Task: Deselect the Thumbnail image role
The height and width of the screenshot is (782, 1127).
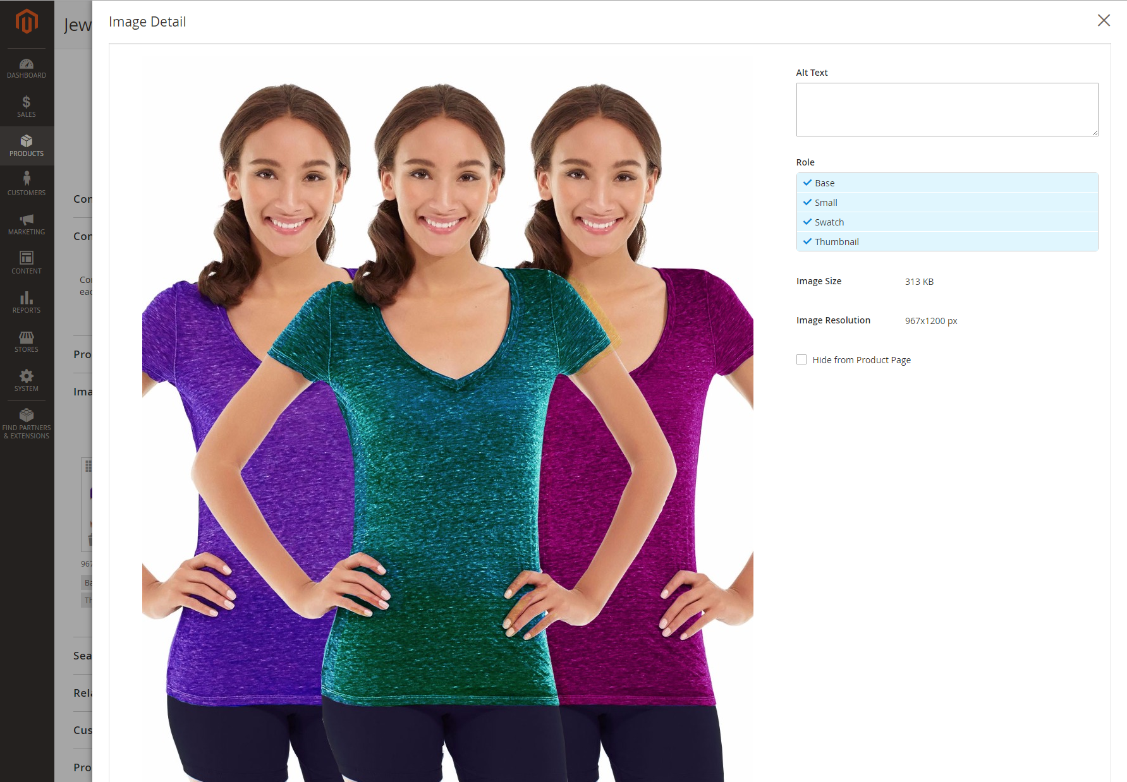Action: [x=947, y=241]
